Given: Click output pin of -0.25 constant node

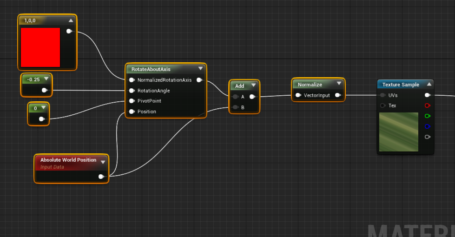Looking at the screenshot, I should click(45, 90).
